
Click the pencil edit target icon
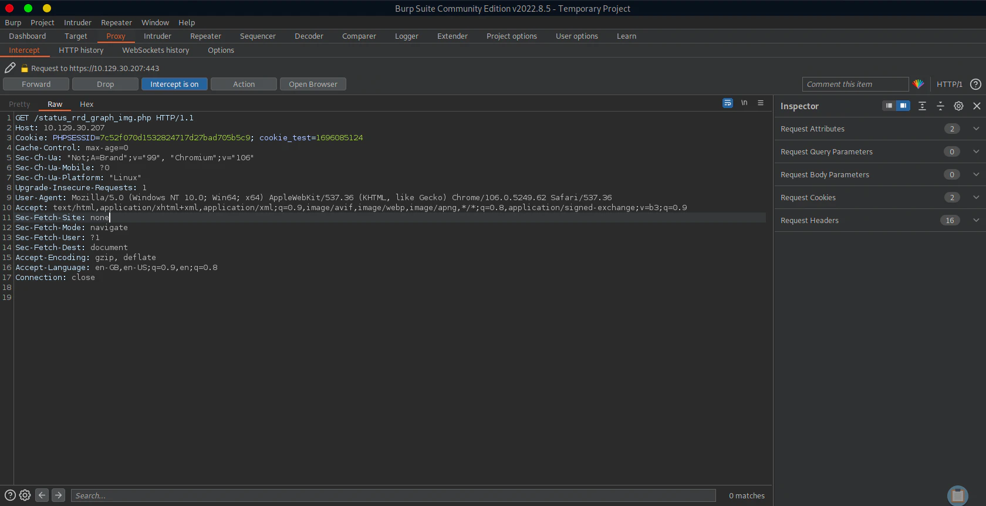pyautogui.click(x=10, y=68)
